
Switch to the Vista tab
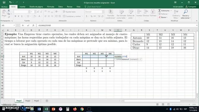click(78, 7)
